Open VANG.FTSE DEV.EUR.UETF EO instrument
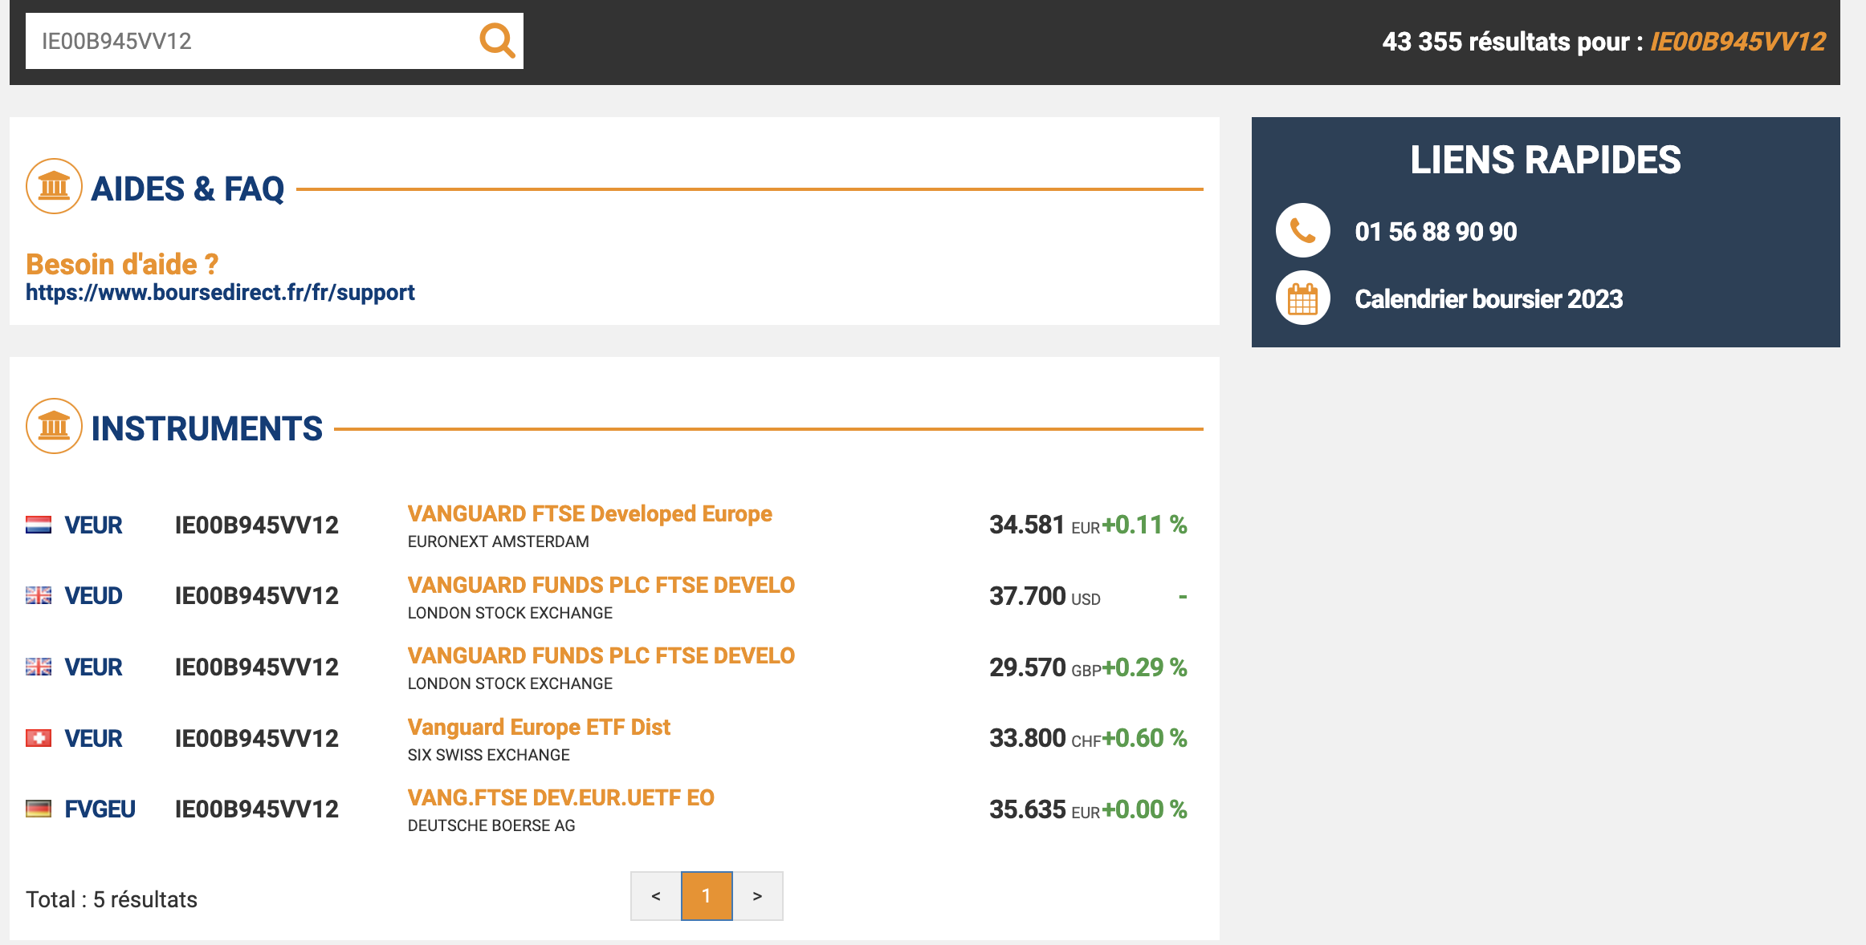Screen dimensions: 1866x945 coord(560,797)
